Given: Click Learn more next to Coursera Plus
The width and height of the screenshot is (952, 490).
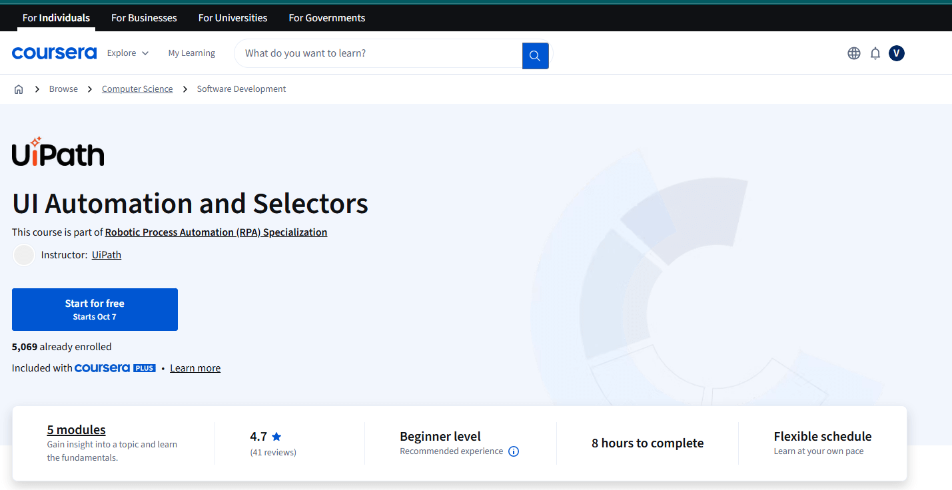Looking at the screenshot, I should 195,367.
